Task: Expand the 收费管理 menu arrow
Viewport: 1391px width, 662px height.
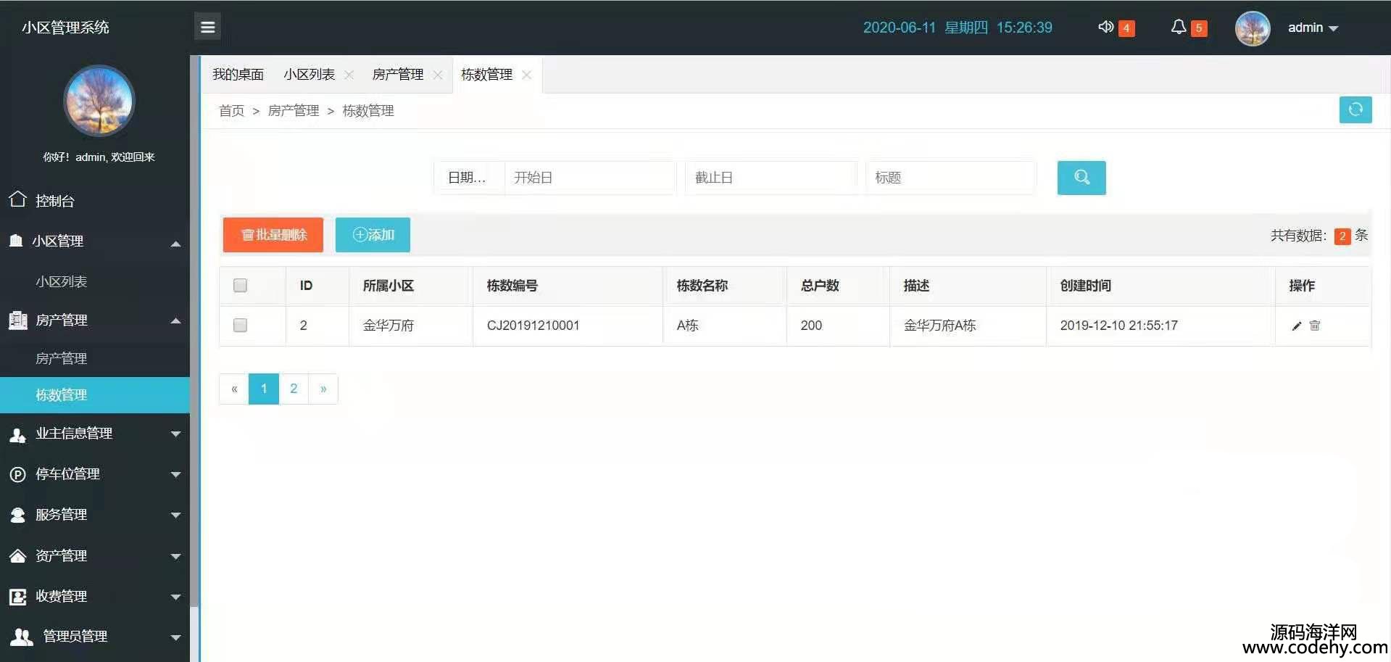Action: [175, 597]
